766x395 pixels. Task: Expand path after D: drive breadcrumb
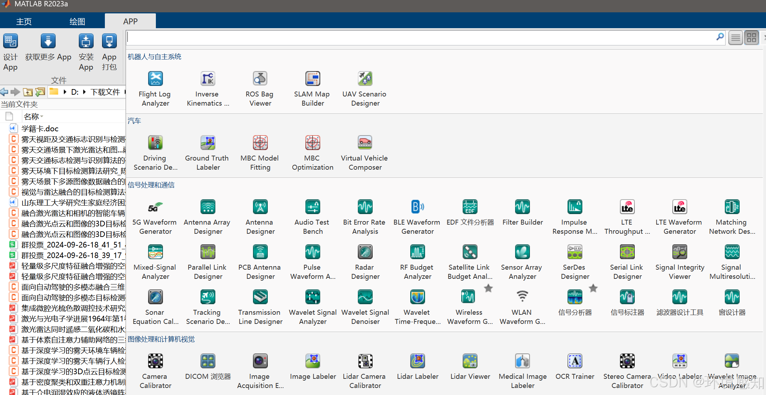pyautogui.click(x=84, y=92)
